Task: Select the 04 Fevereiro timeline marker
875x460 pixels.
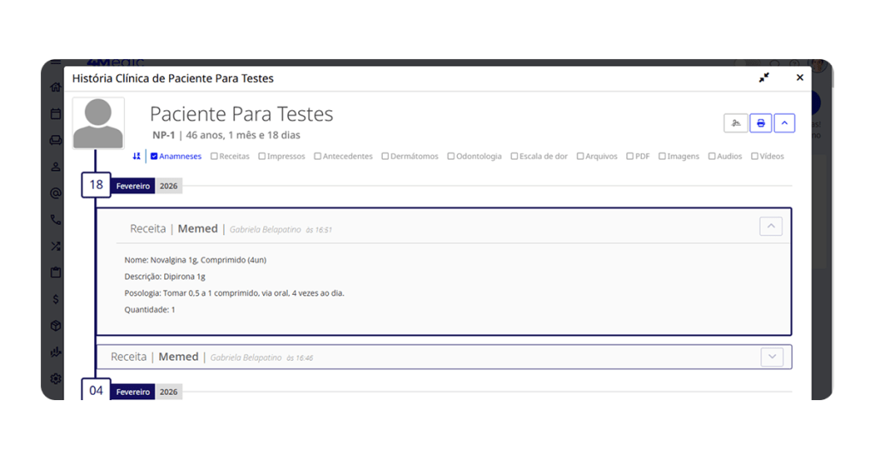Action: point(96,391)
